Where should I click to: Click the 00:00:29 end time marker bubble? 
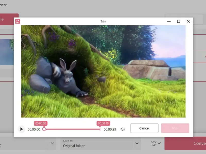103,123
